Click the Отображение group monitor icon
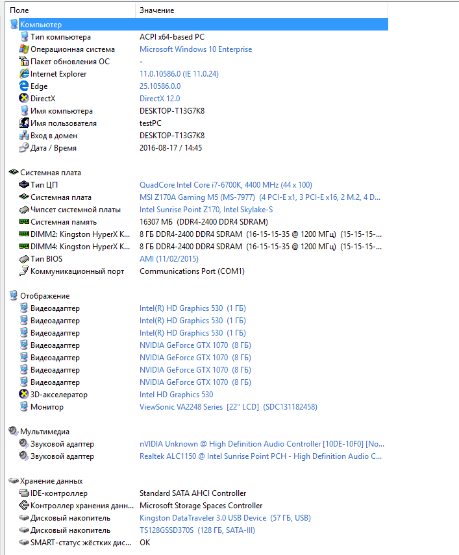Viewport: 459px width, 555px height. point(14,295)
